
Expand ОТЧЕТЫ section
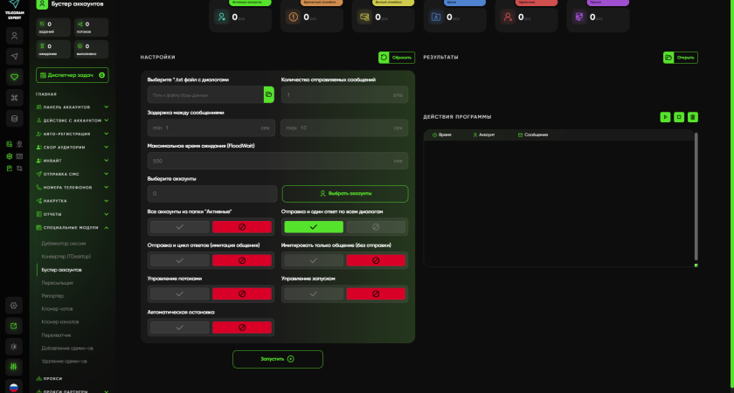tap(73, 214)
